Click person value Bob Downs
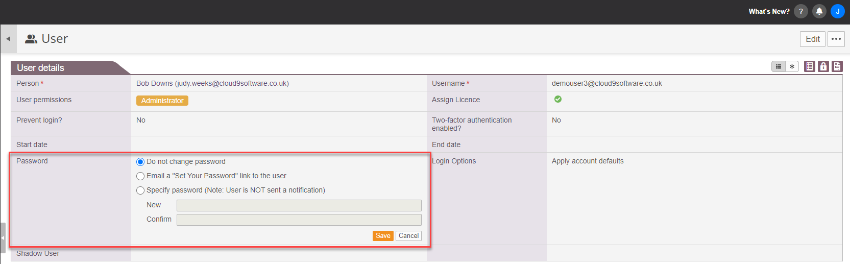Screen dimensions: 850x264 click(x=212, y=83)
